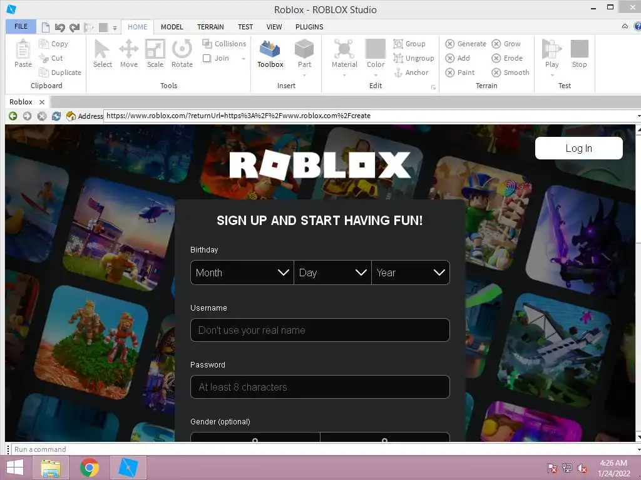Expand the Join dropdown arrow

pos(244,58)
